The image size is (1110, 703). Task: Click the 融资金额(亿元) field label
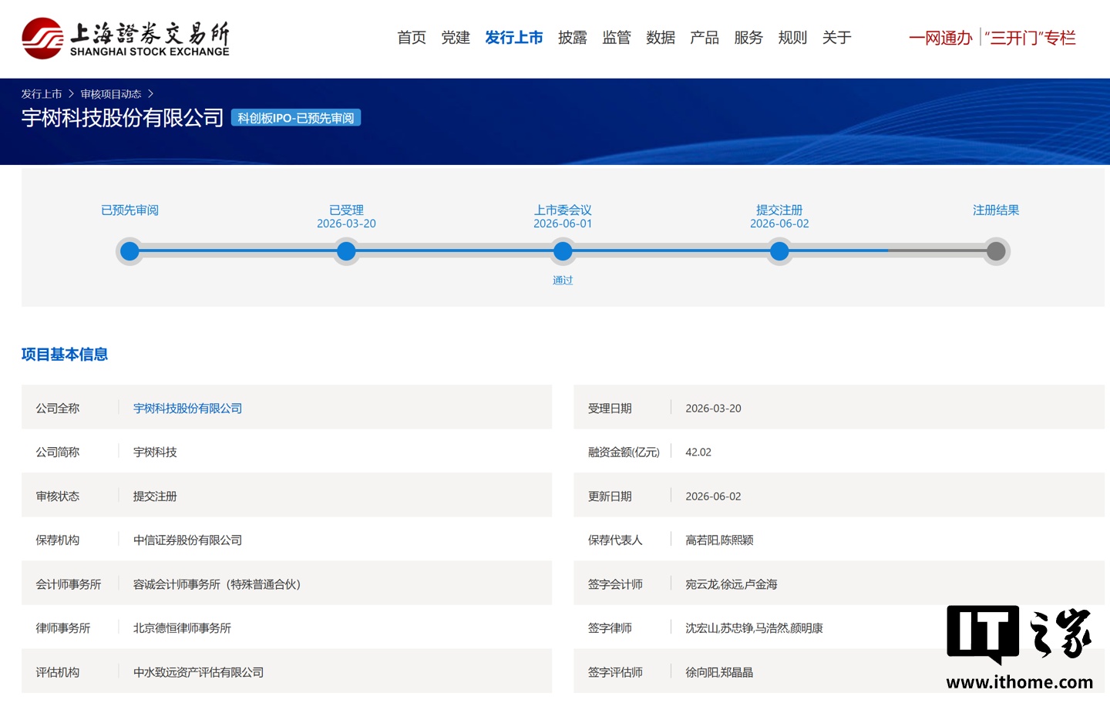pos(624,452)
